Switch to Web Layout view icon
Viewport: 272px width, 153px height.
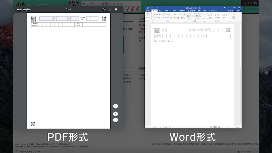219,127
